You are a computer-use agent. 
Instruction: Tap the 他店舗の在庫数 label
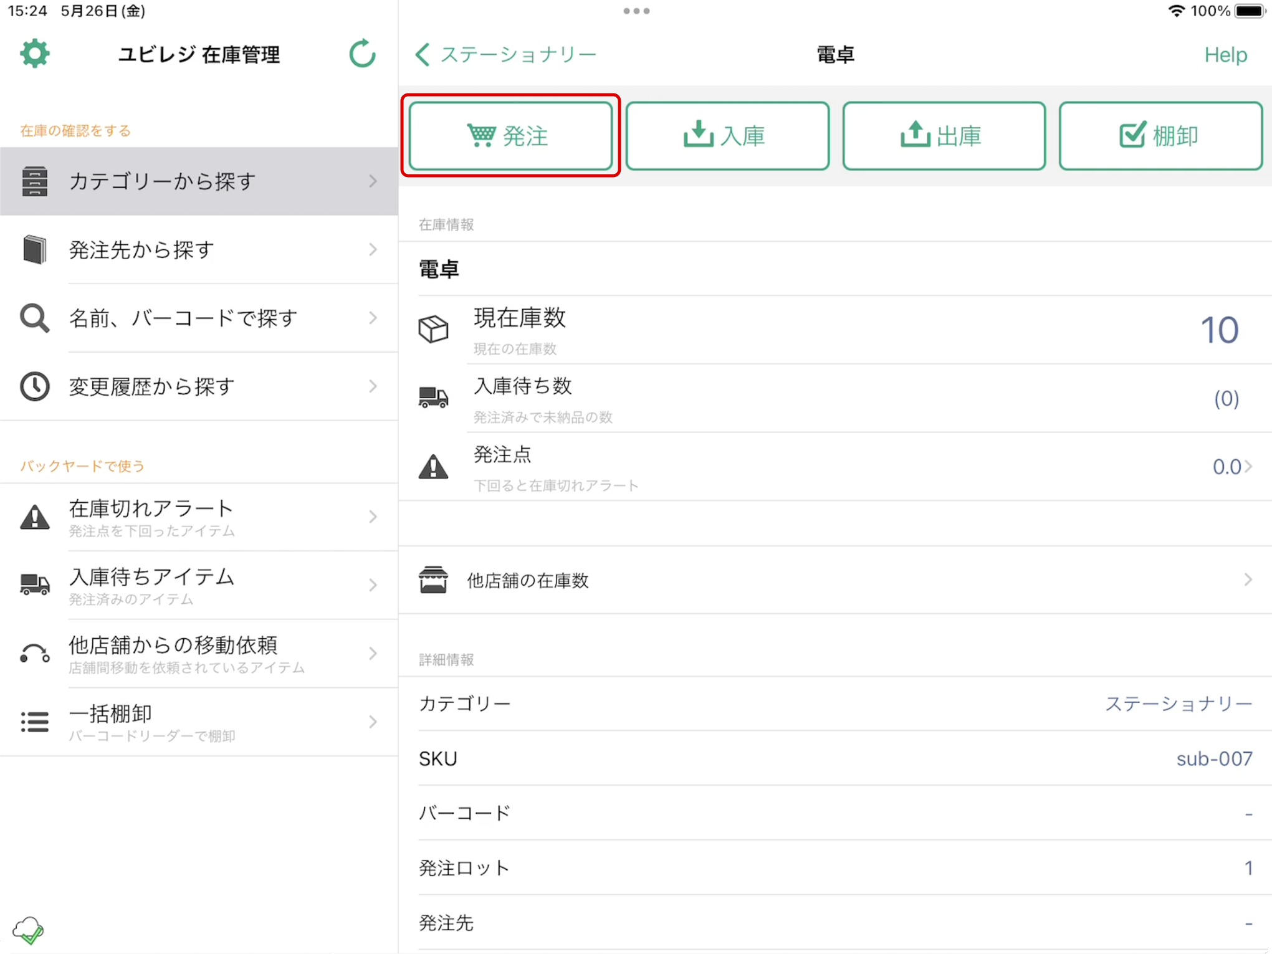click(x=528, y=581)
